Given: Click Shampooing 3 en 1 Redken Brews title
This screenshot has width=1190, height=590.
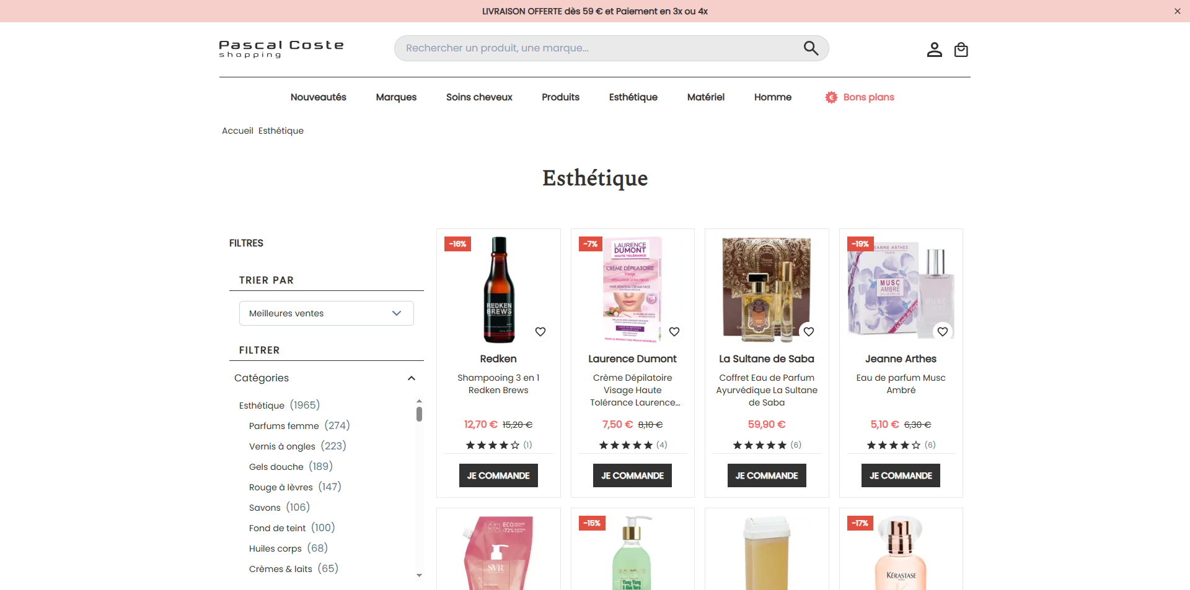Looking at the screenshot, I should point(498,384).
